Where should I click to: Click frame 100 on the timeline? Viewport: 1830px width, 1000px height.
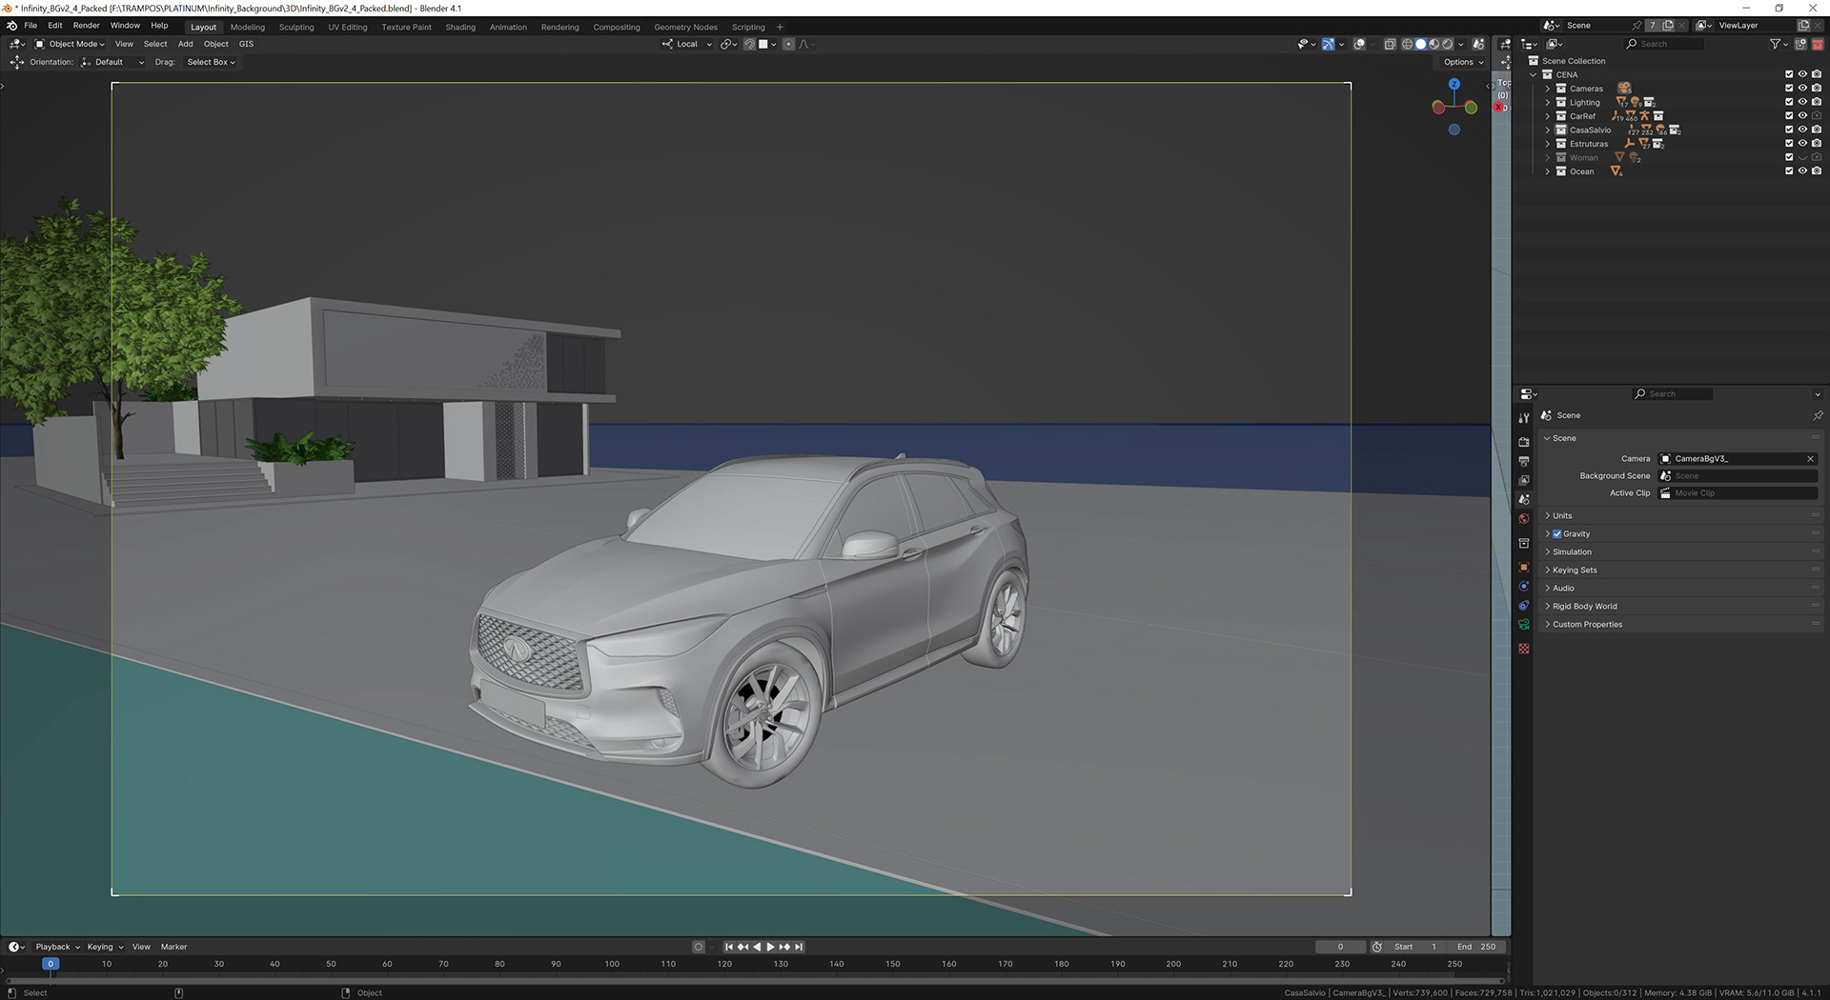pos(612,964)
